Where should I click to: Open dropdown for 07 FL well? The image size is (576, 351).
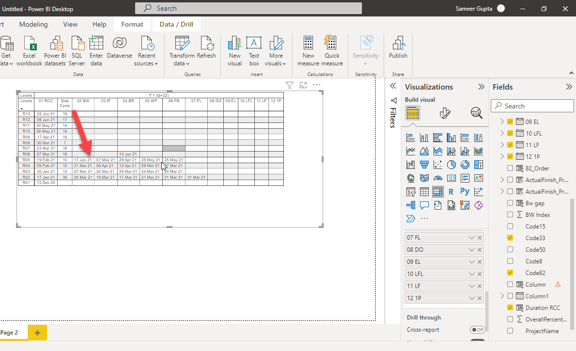472,238
